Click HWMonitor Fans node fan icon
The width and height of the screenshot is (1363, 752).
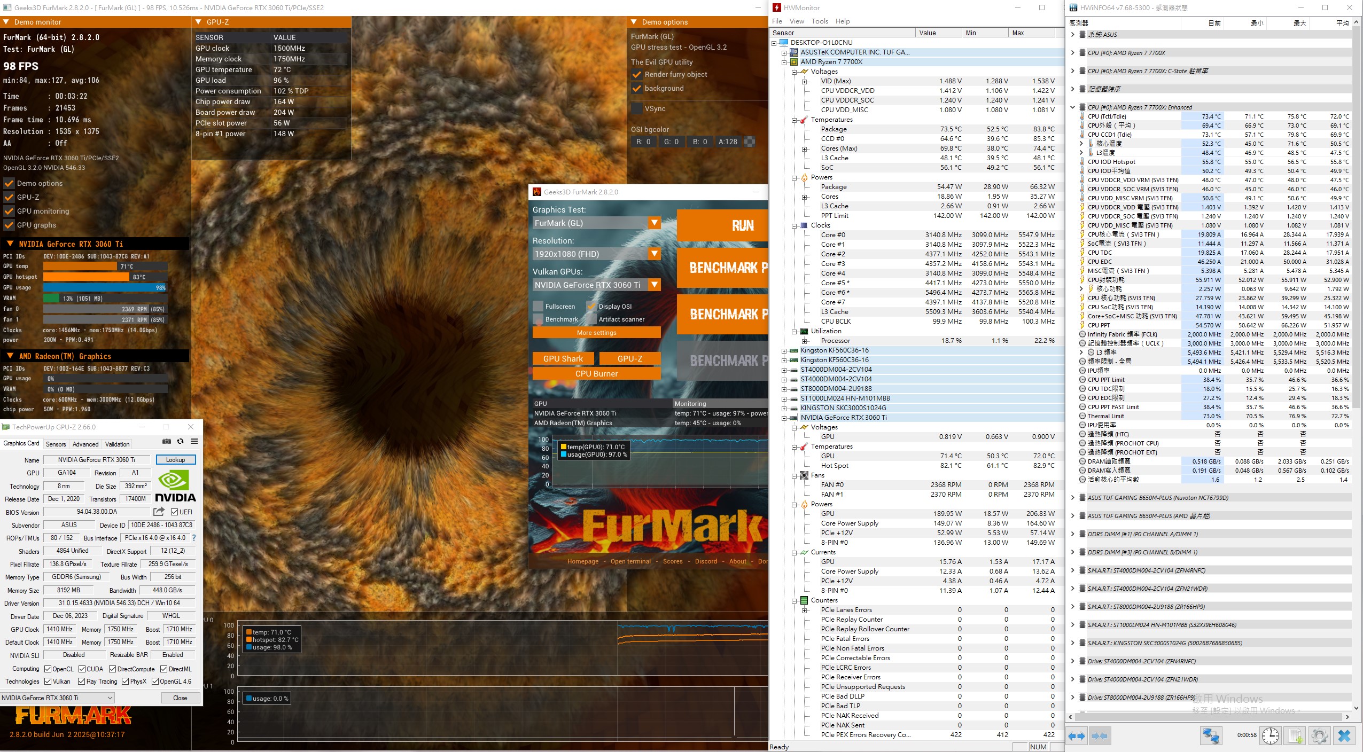804,475
